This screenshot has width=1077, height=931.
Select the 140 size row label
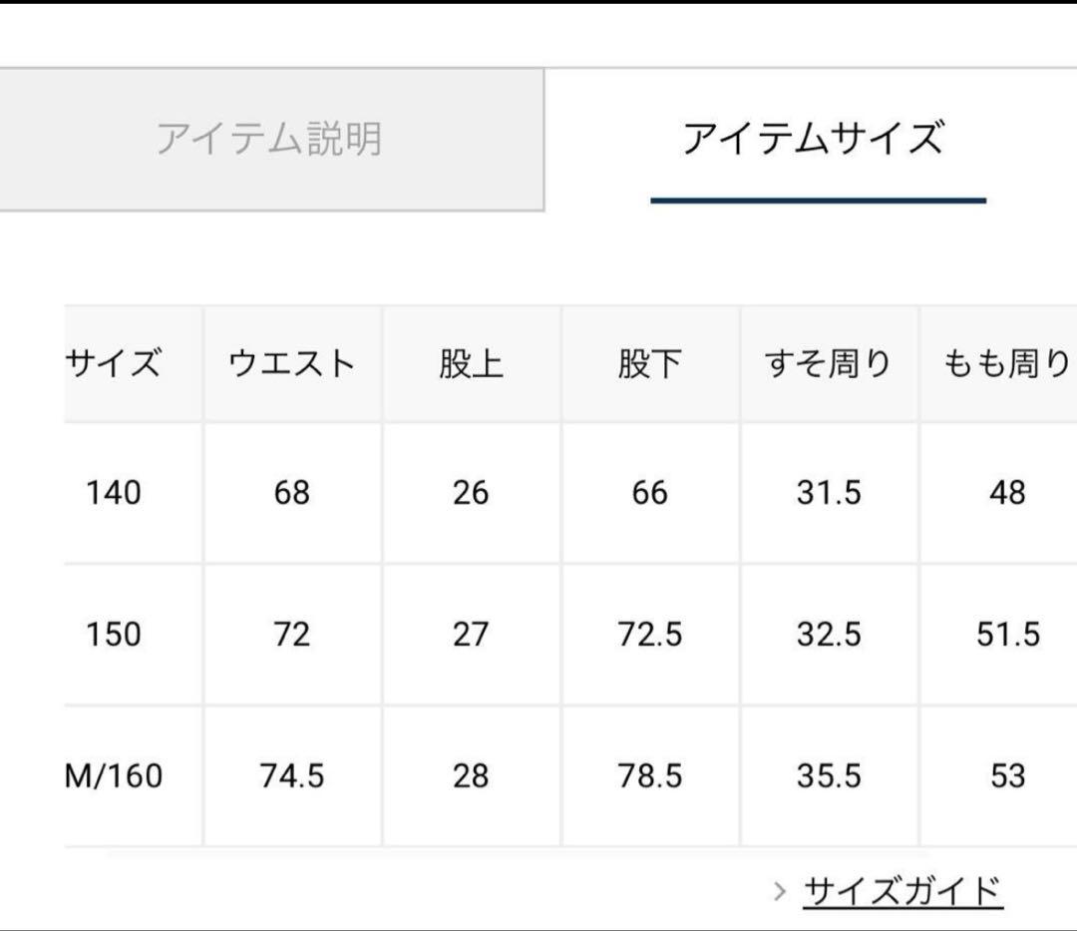coord(114,493)
